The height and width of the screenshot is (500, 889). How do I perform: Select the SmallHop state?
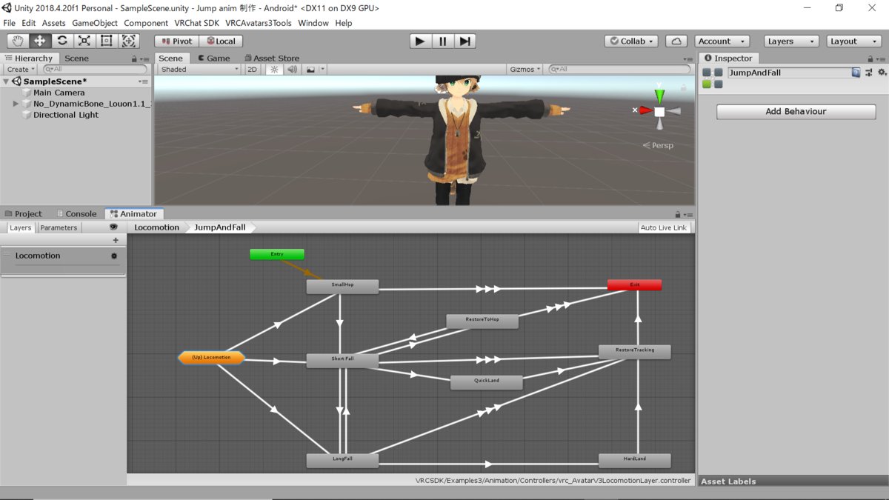click(x=342, y=286)
